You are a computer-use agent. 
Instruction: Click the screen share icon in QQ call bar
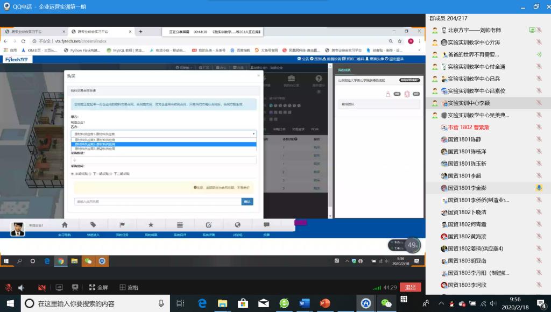59,288
